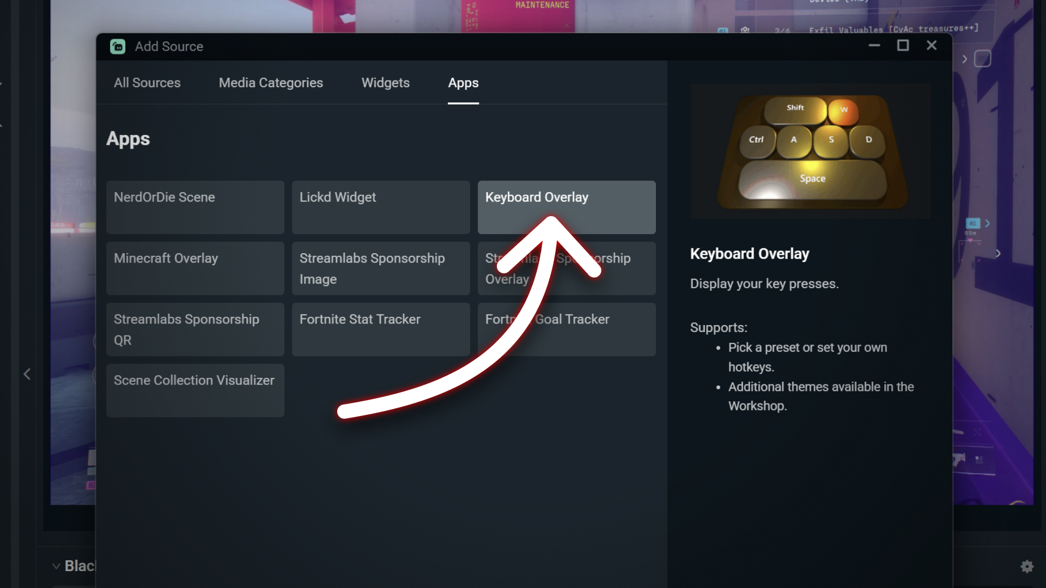This screenshot has width=1046, height=588.
Task: Open the Lickd Widget app
Action: (x=381, y=207)
